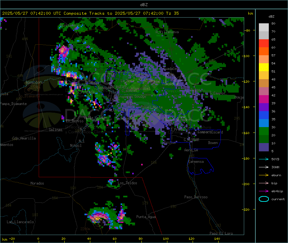Click the Nihuil map label
This screenshot has height=243, width=288.
pyautogui.click(x=76, y=146)
